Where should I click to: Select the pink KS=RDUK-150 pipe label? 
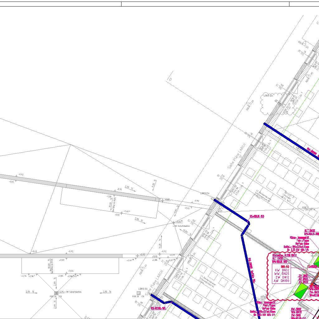click(257, 216)
